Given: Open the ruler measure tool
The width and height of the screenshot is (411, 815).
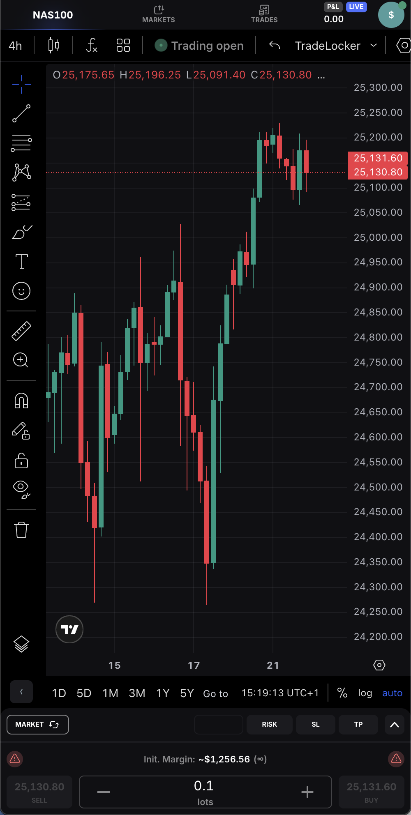Looking at the screenshot, I should (21, 331).
